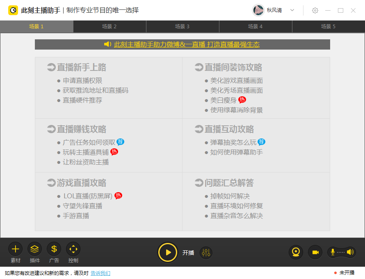Switch to the 场景 2 tab
Screen dimensions: 365x279
tap(109, 27)
